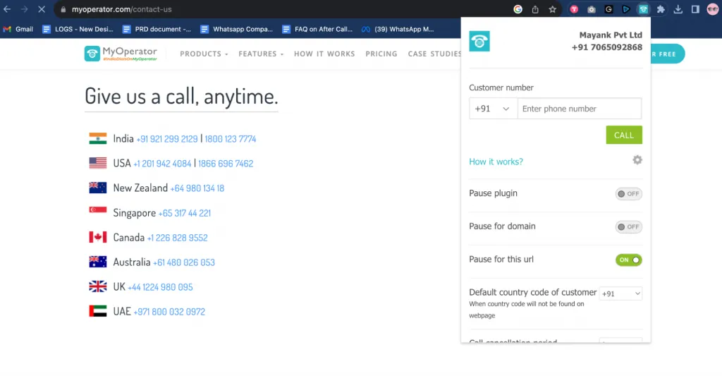Viewport: 722px width, 376px height.
Task: Open the HOW IT WORKS nav item
Action: point(324,54)
